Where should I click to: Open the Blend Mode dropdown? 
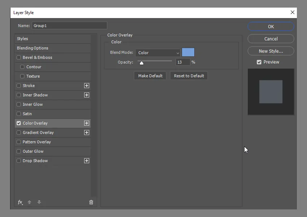click(x=158, y=53)
